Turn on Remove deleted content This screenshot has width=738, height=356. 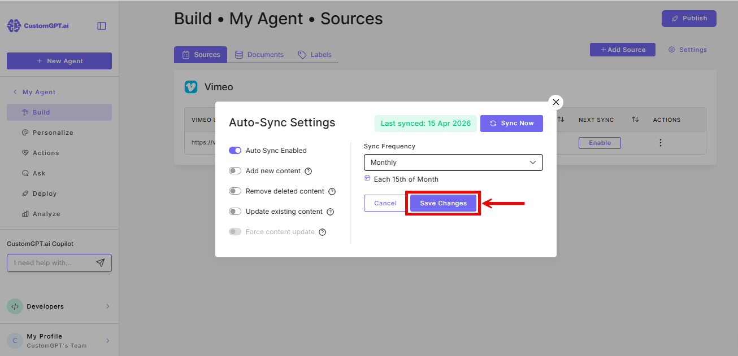click(x=235, y=191)
